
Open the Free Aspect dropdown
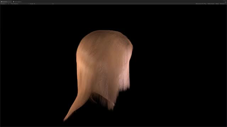pyautogui.click(x=20, y=4)
